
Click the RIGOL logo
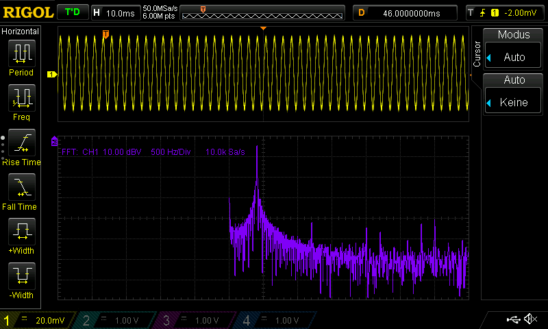pyautogui.click(x=27, y=12)
